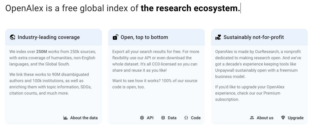Click the paragraph starting "We link these works"

[x=50, y=84]
